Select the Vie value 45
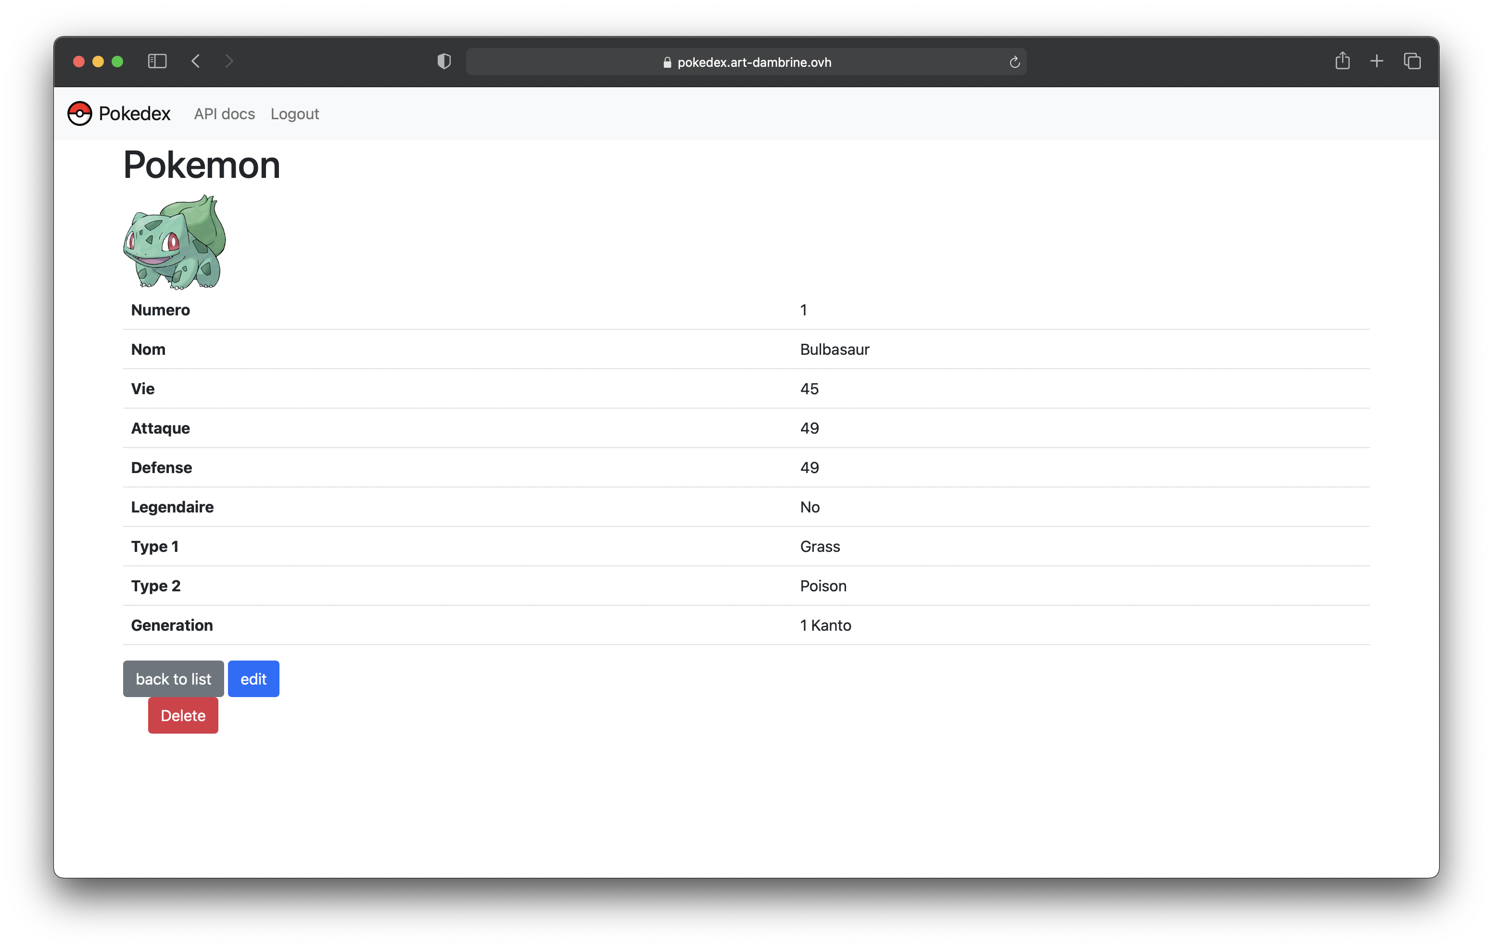The height and width of the screenshot is (949, 1493). 809,388
